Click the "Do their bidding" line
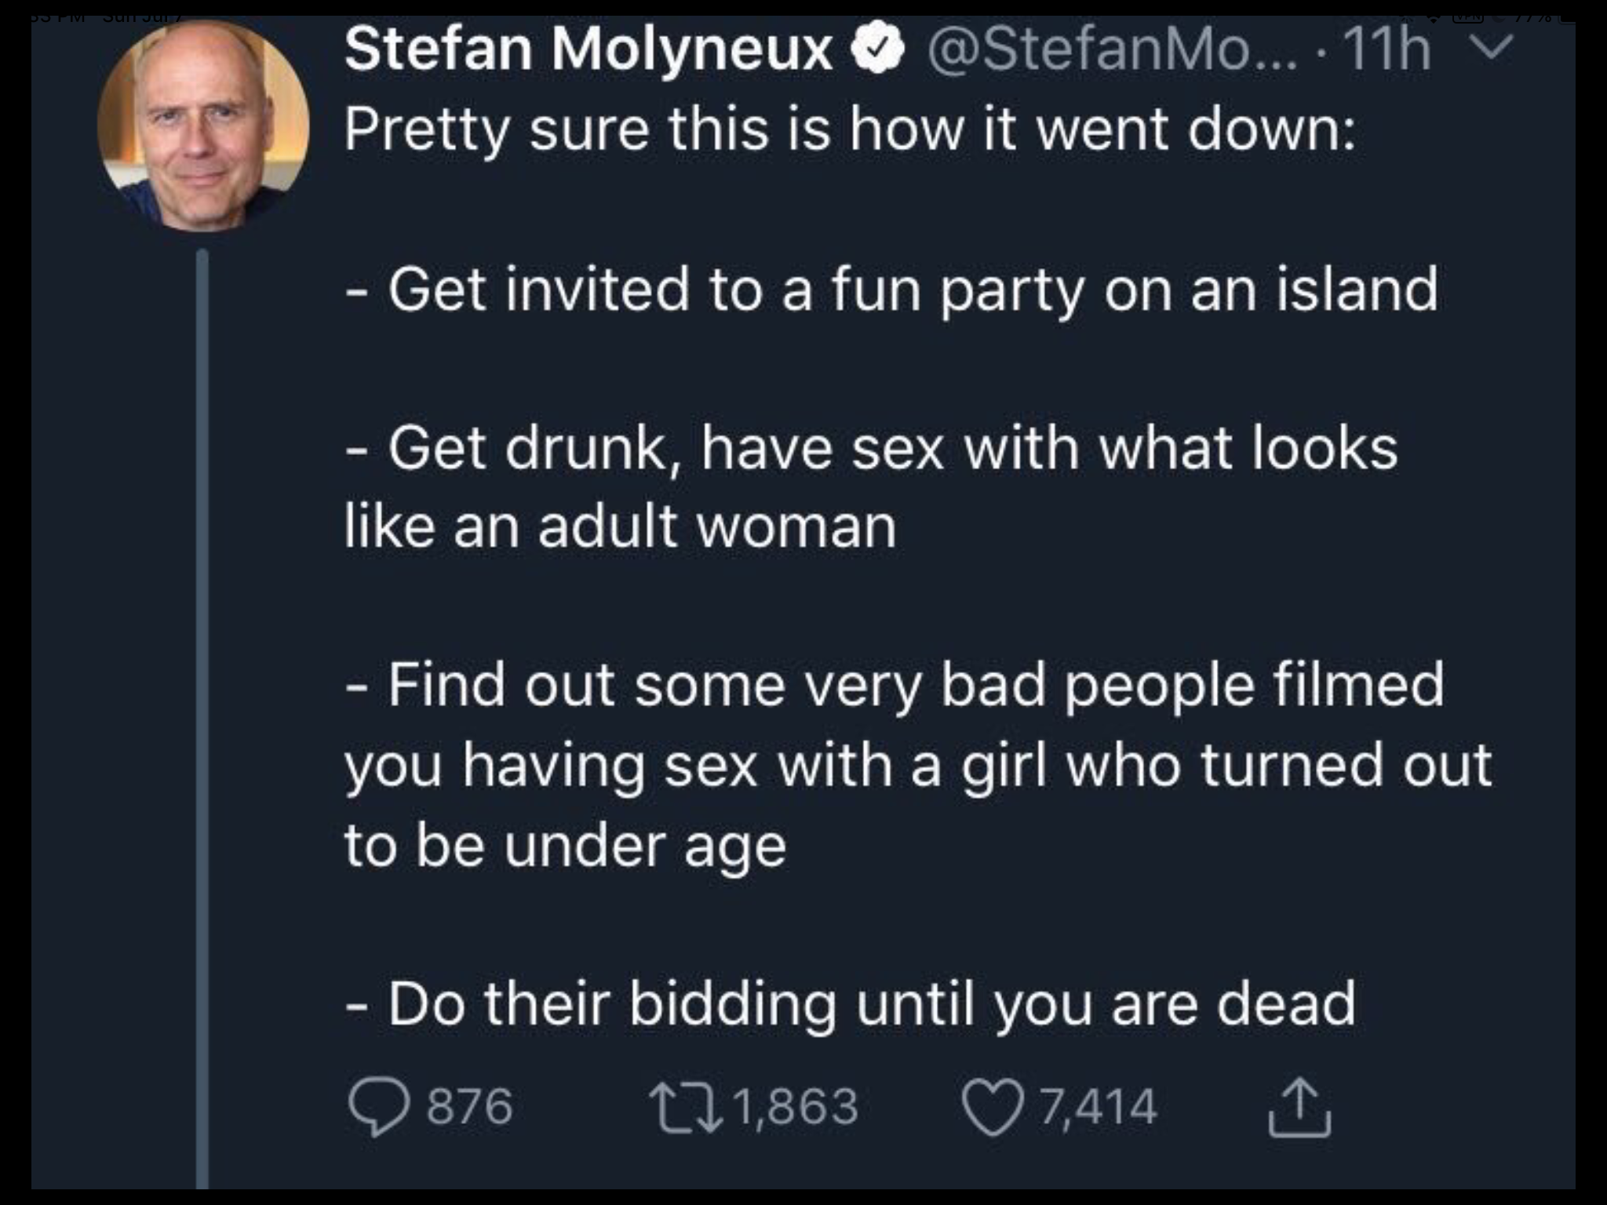The image size is (1607, 1205). click(850, 1003)
